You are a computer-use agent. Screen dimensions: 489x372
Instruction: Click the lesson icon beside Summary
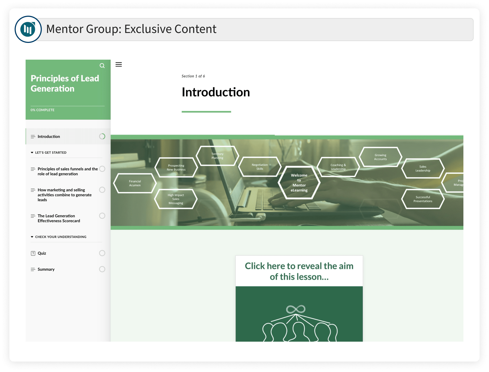(33, 269)
